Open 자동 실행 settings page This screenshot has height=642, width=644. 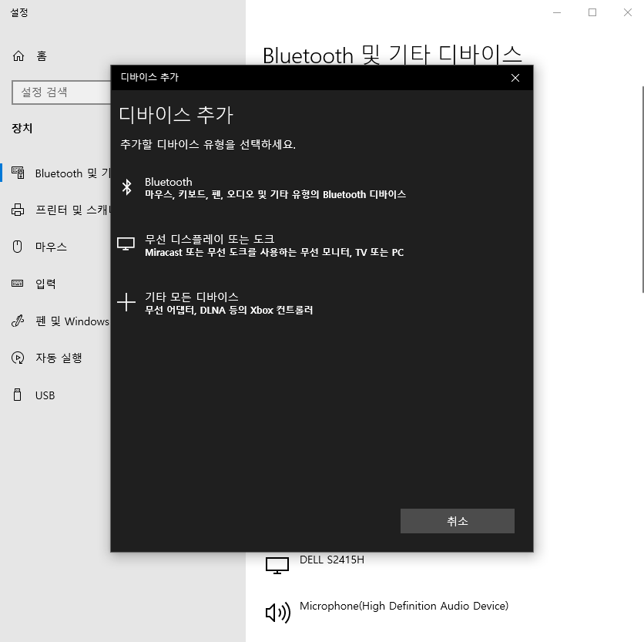59,358
